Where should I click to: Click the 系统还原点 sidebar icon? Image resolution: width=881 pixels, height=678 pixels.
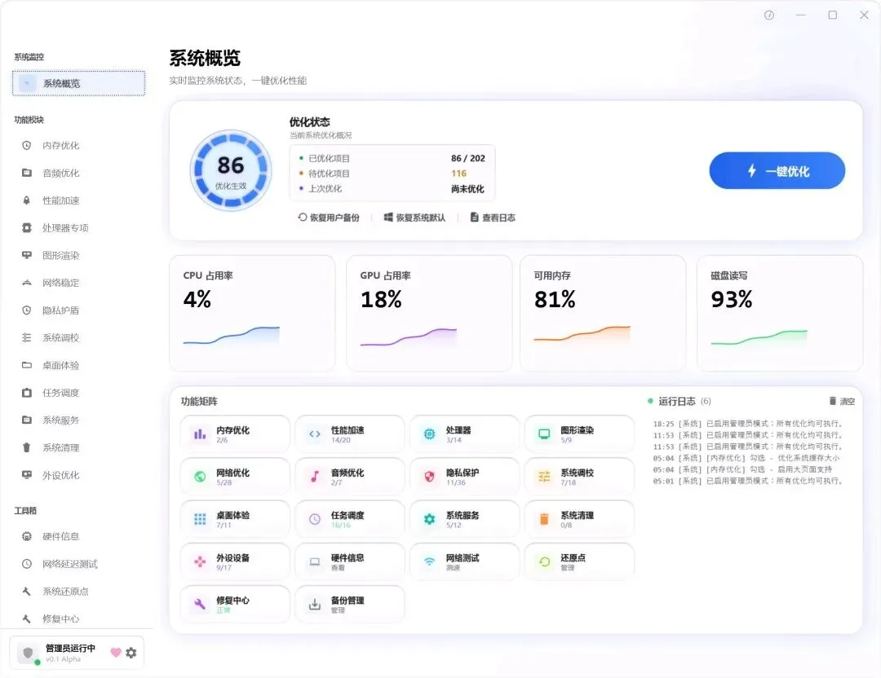(26, 592)
